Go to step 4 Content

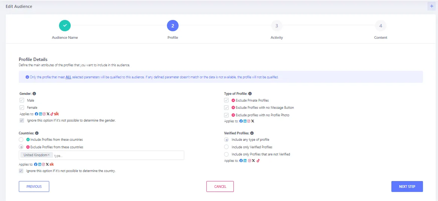click(380, 26)
